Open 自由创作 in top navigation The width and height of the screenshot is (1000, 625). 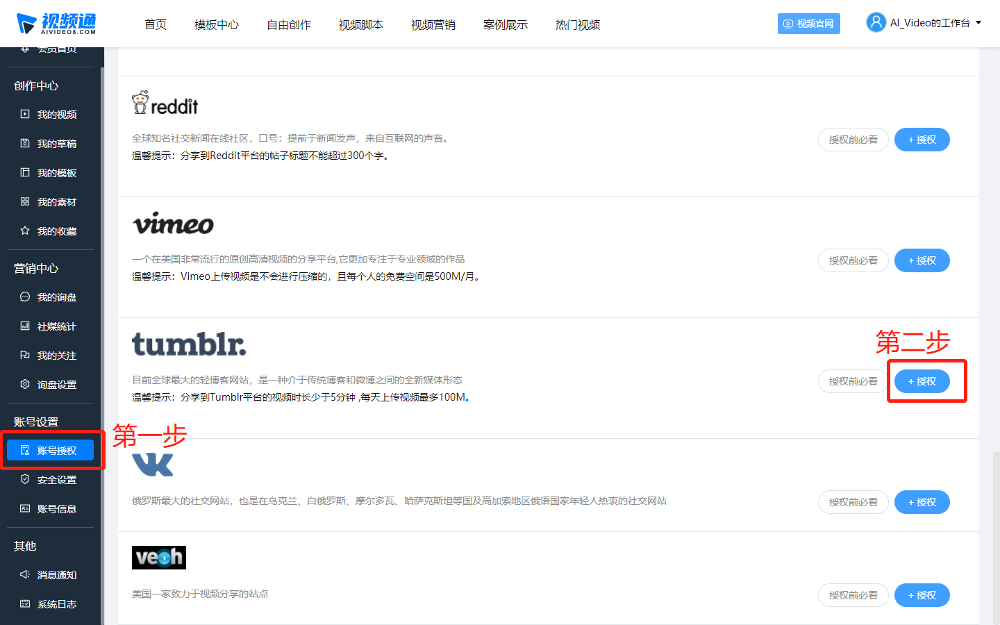[289, 25]
